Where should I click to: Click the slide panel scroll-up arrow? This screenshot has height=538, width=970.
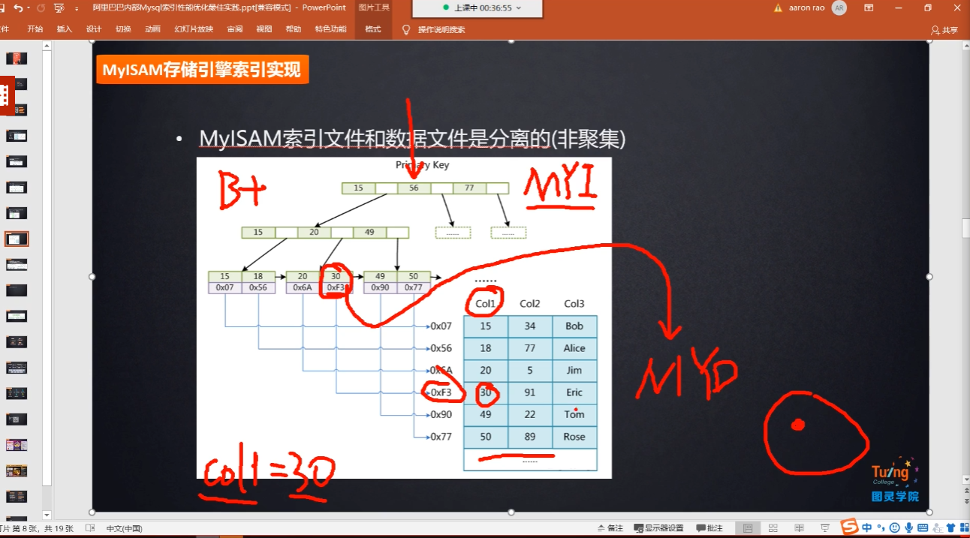point(47,47)
